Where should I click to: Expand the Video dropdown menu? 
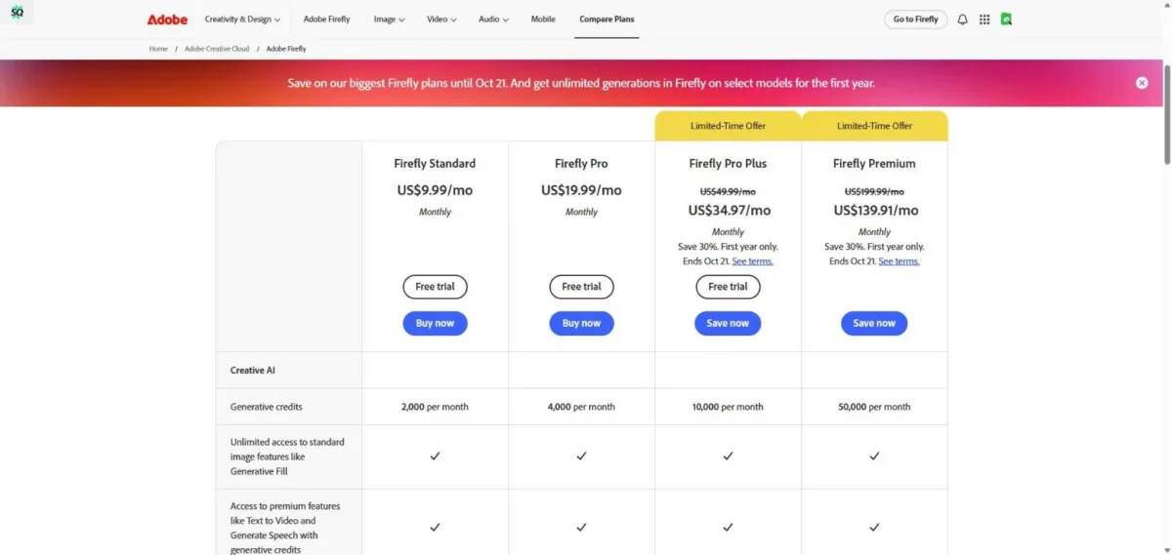pyautogui.click(x=441, y=20)
